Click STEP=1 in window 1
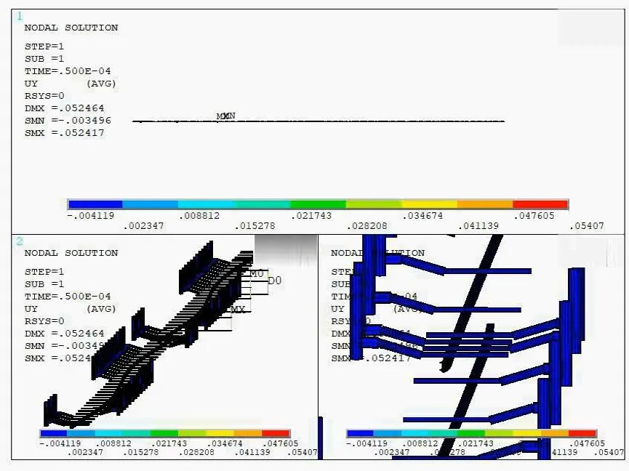This screenshot has width=629, height=471. click(44, 47)
